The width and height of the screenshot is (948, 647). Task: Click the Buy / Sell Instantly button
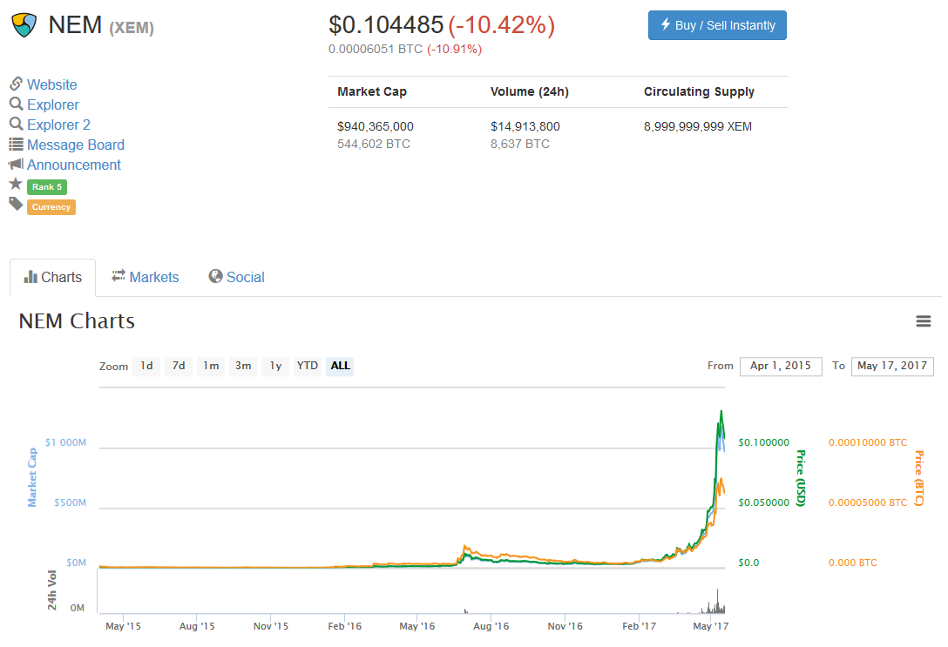click(x=717, y=25)
